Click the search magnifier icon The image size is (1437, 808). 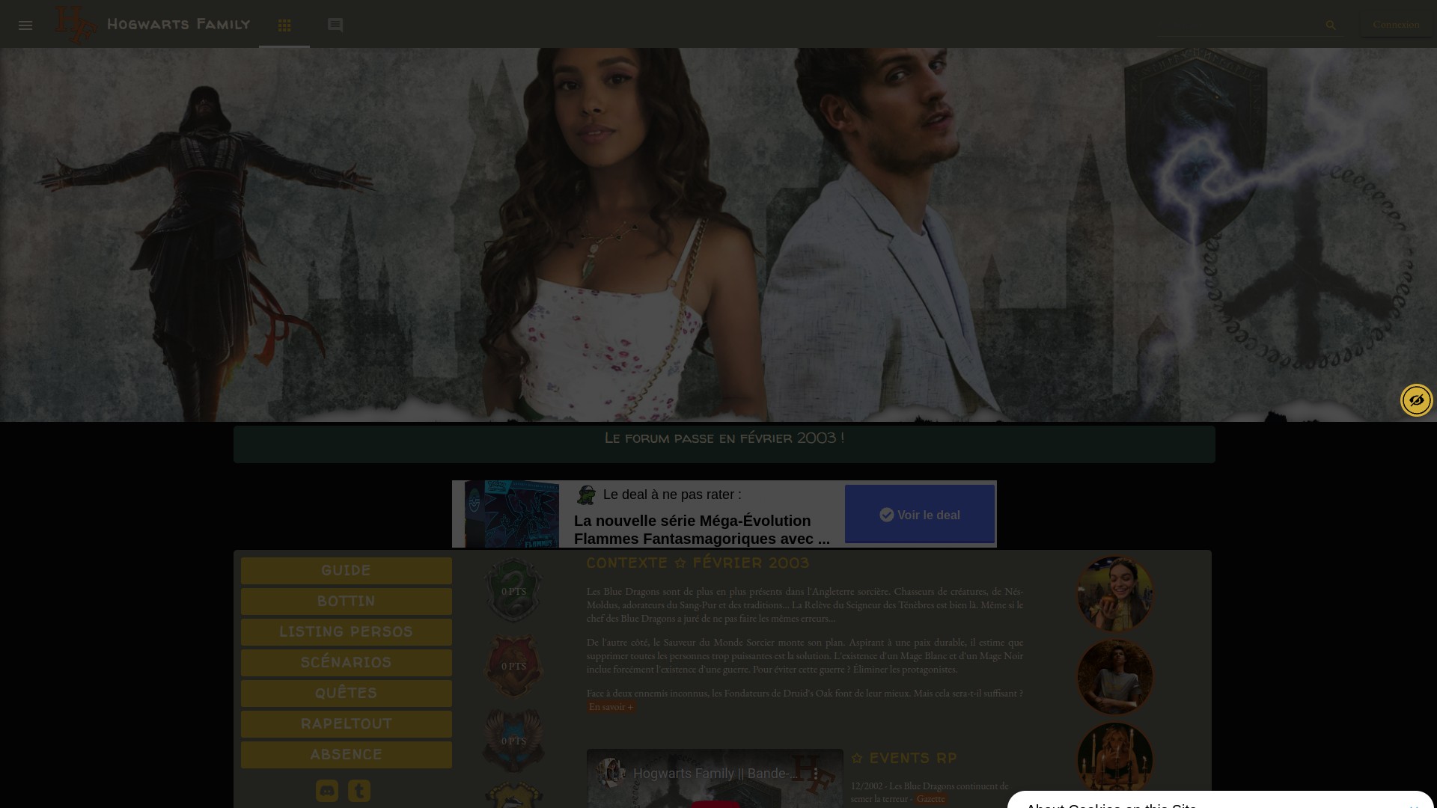coord(1331,25)
